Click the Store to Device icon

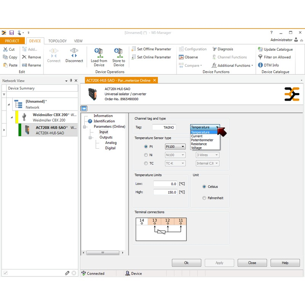[119, 53]
